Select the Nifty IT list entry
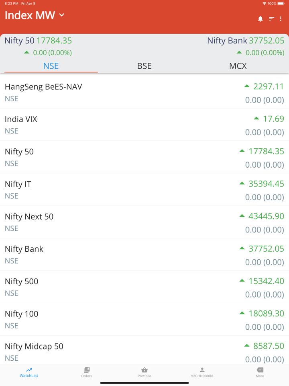This screenshot has height=386, width=289. tap(144, 190)
